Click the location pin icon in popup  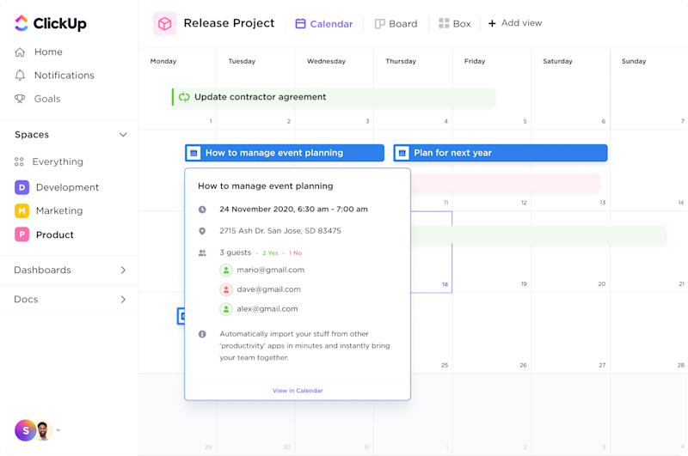point(202,231)
